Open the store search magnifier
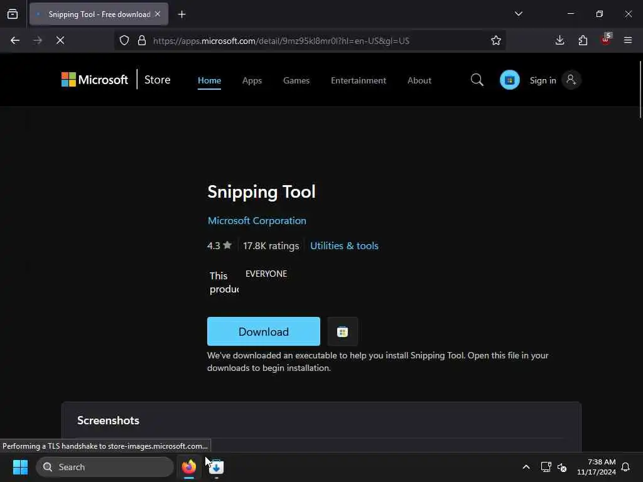Image resolution: width=643 pixels, height=482 pixels. 477,80
